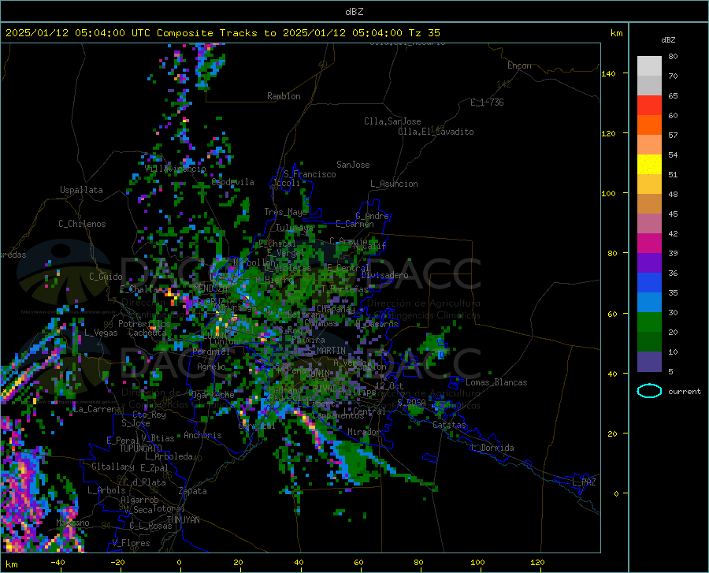
Task: Select the purple 39 dBZ color swatch
Action: point(649,263)
